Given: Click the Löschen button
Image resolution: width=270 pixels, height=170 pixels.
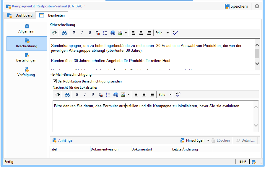Looking at the screenshot, I should tap(221, 140).
